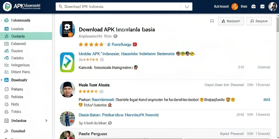Click the globe icon after 'Knplioavna'
The width and height of the screenshot is (279, 139).
tap(116, 36)
